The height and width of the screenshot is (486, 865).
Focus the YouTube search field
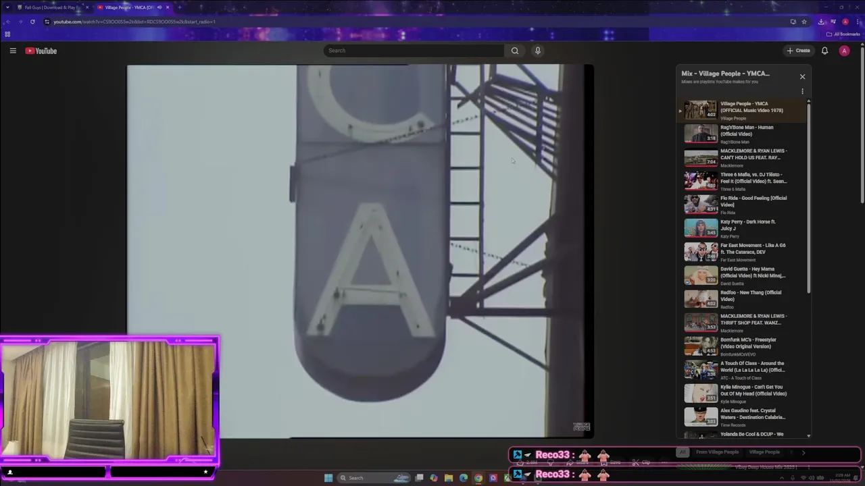coord(414,51)
